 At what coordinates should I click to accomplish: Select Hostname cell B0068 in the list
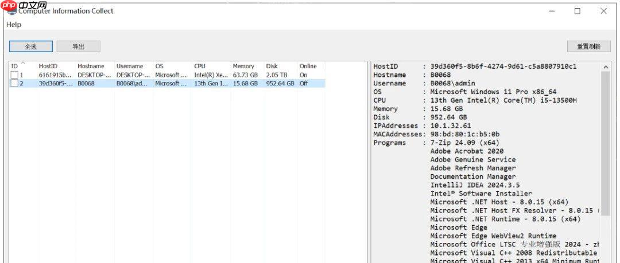click(86, 83)
